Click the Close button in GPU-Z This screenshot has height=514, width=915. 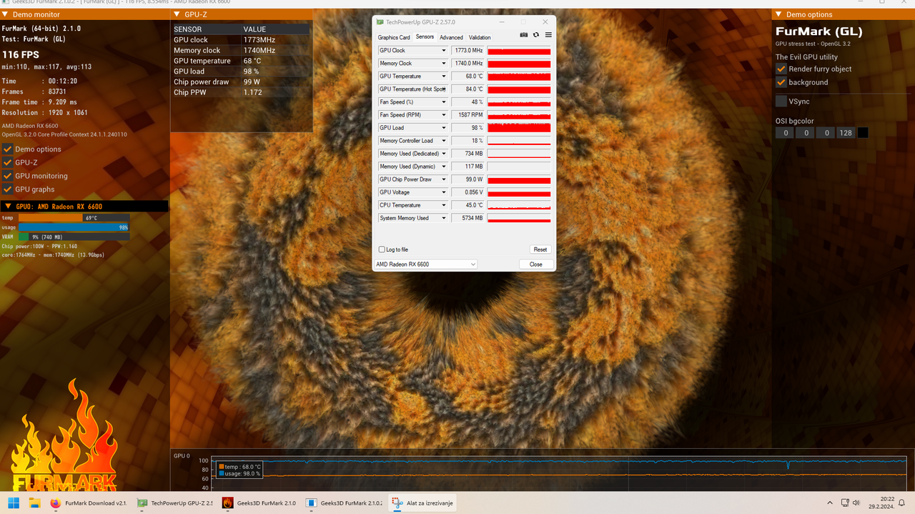[x=536, y=265]
